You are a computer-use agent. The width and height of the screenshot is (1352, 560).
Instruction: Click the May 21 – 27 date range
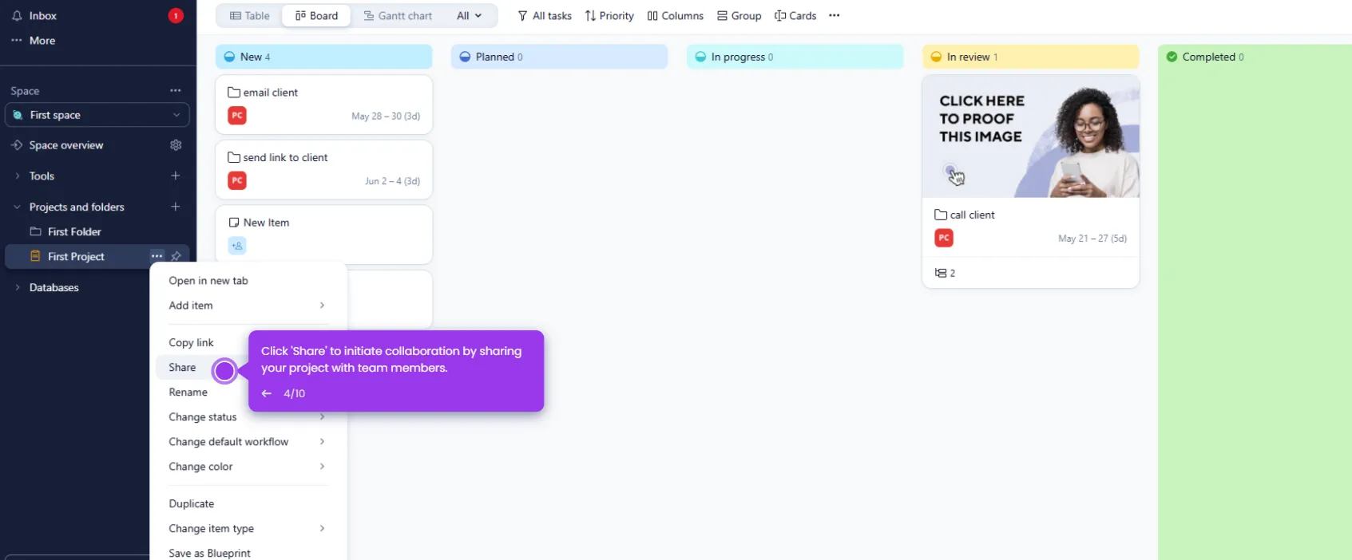click(x=1092, y=239)
